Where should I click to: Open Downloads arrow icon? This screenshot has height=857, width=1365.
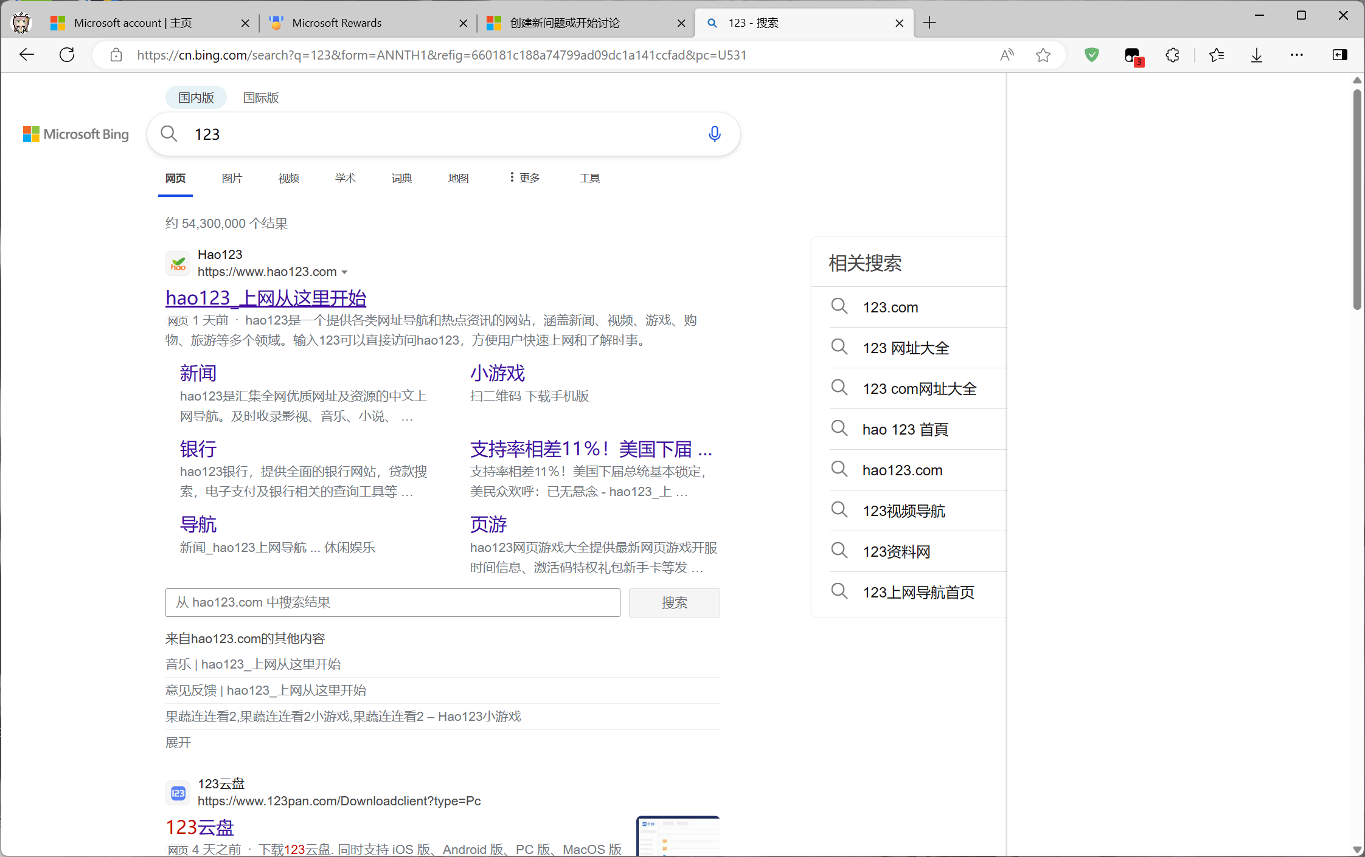click(x=1257, y=55)
